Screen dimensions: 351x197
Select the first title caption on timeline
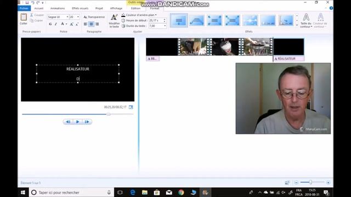point(153,59)
